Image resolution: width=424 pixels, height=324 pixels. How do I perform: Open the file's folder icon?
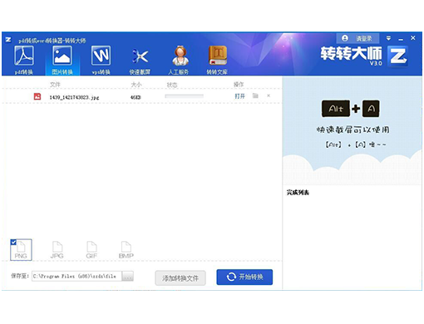255,96
